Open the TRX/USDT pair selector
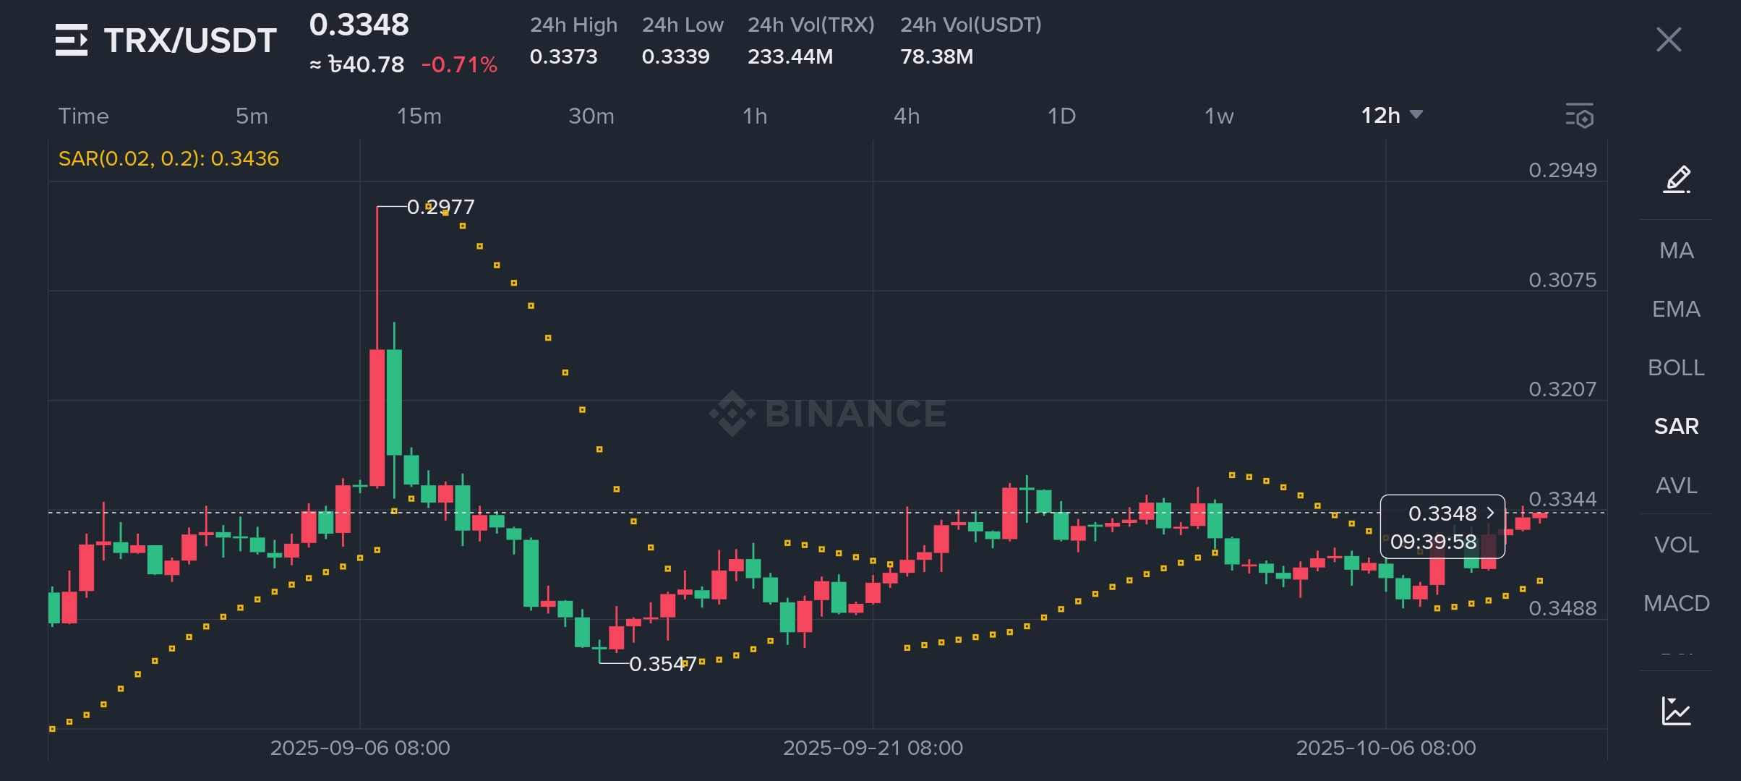 (x=189, y=40)
